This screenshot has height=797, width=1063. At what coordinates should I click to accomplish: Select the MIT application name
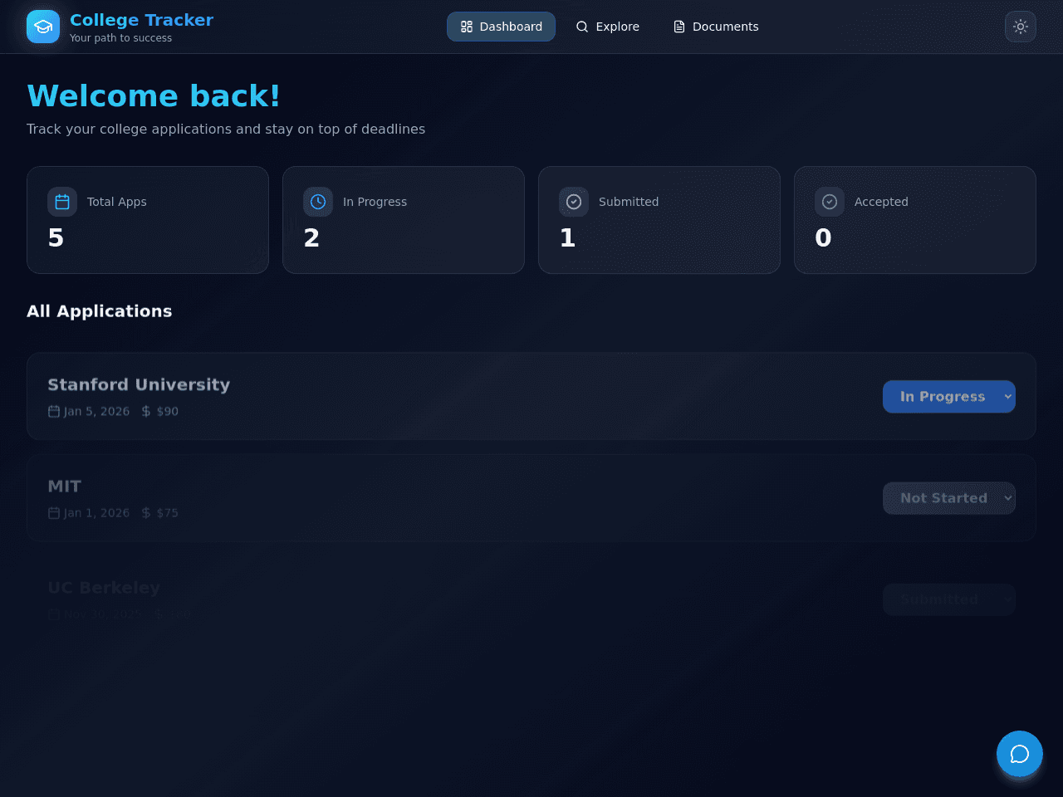(x=65, y=487)
